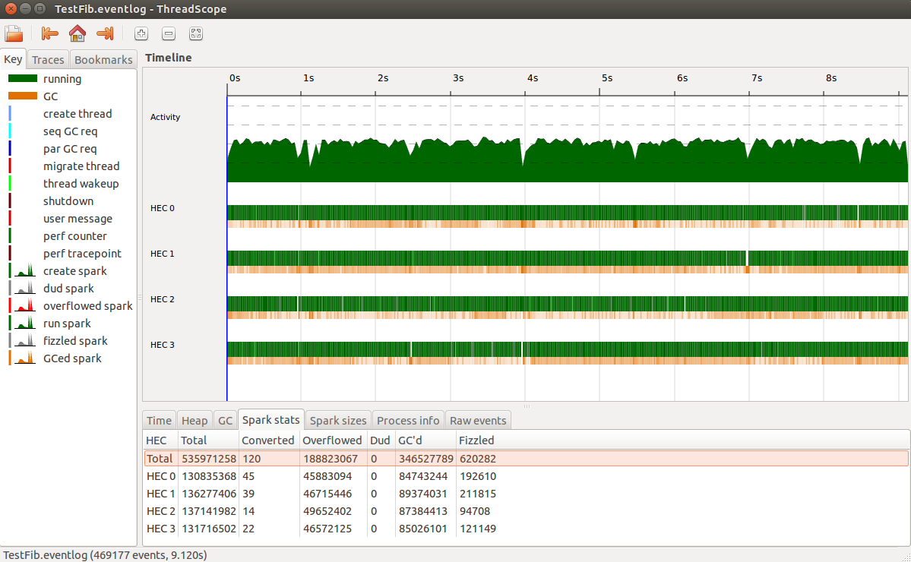Switch to the Time tab
Screen dimensions: 911x562
coord(159,420)
